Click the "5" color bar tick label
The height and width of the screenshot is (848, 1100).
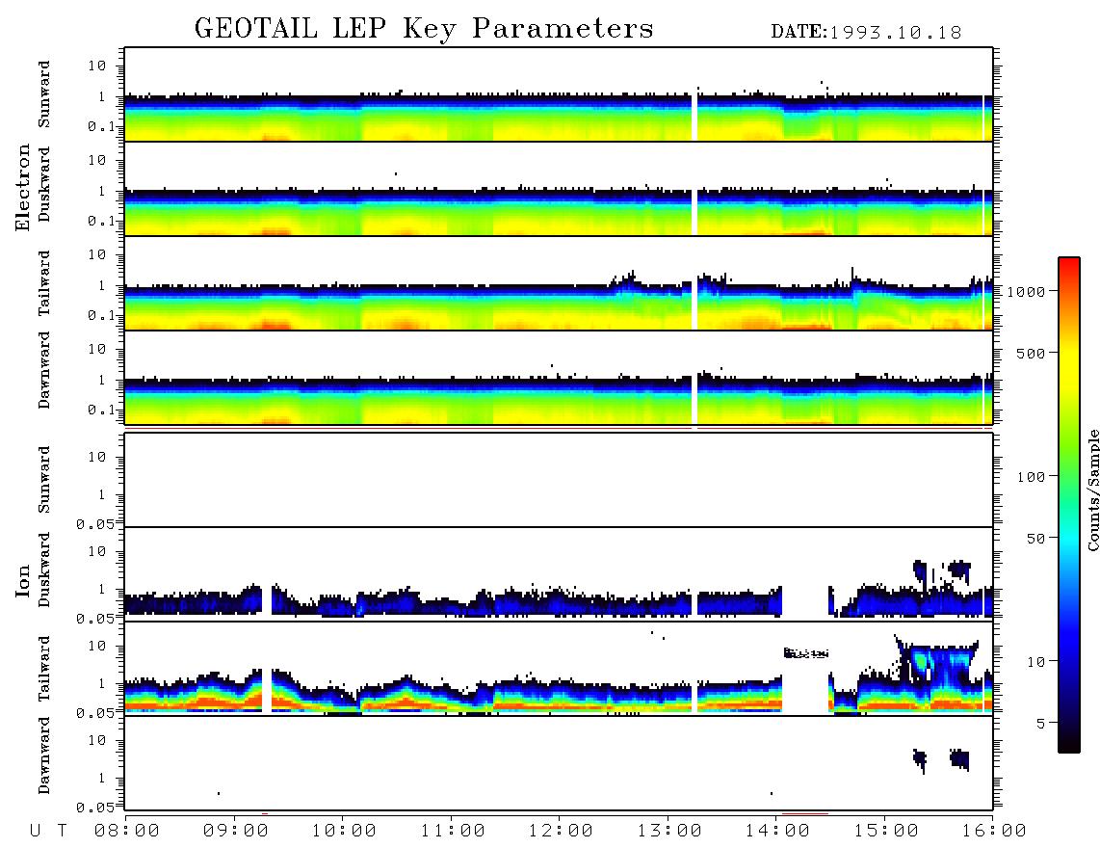tap(1040, 723)
